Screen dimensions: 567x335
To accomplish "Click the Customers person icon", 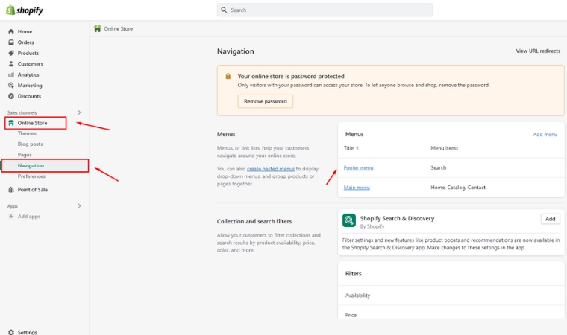I will [x=11, y=64].
